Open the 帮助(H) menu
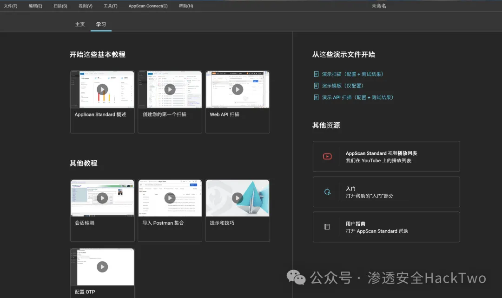Viewport: 502px width, 298px height. pyautogui.click(x=185, y=6)
